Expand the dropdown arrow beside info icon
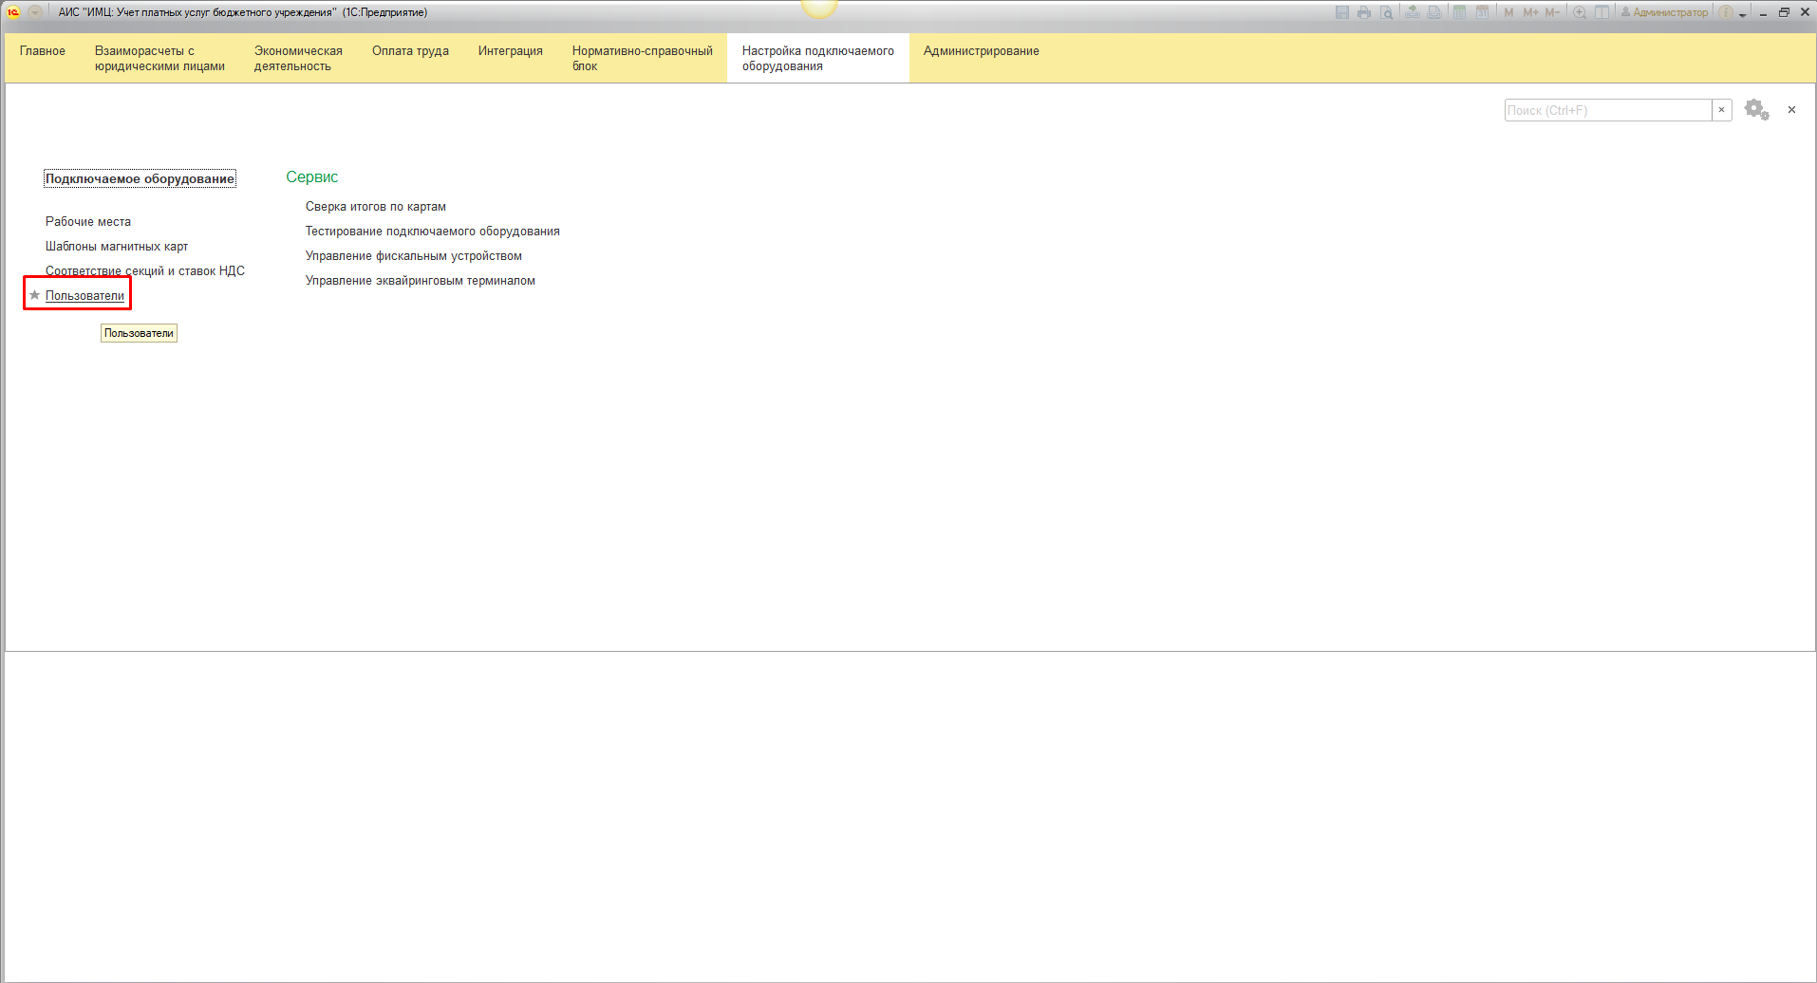Image resolution: width=1817 pixels, height=983 pixels. click(x=1743, y=14)
